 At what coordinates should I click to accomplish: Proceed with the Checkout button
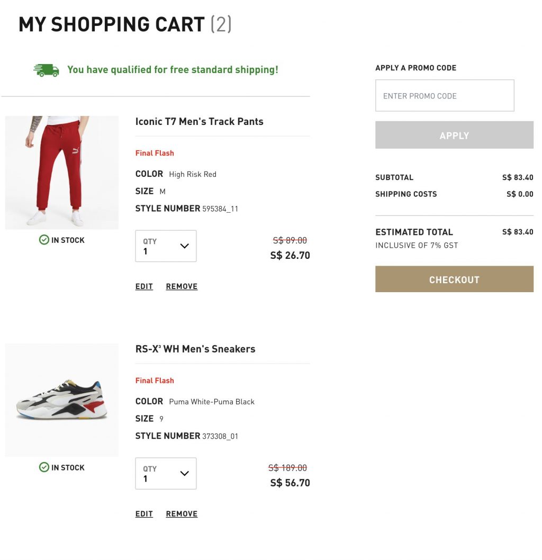[454, 279]
